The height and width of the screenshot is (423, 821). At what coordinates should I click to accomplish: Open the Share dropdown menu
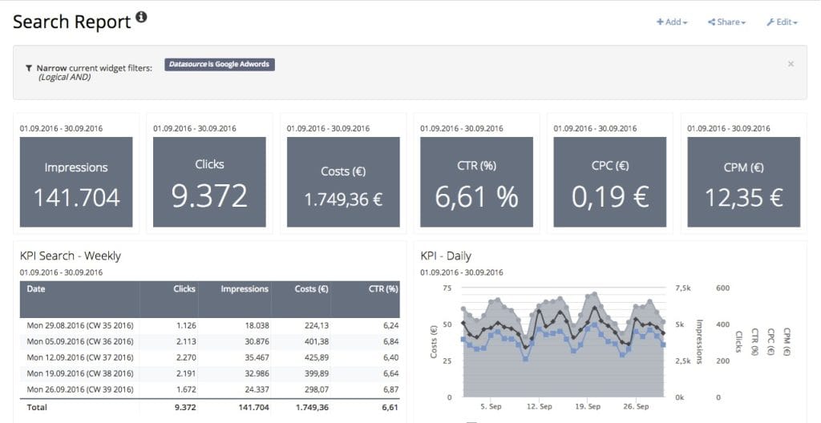pos(726,22)
